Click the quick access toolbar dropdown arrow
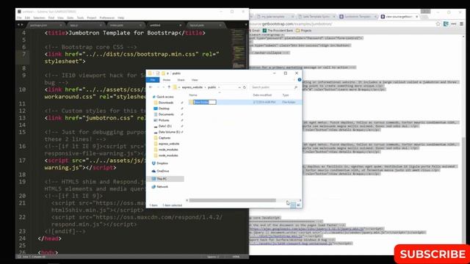The height and width of the screenshot is (264, 470). (168, 73)
